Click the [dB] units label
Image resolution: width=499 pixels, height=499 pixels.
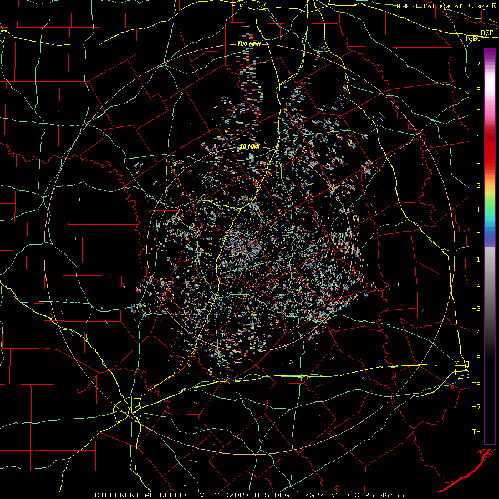[473, 38]
